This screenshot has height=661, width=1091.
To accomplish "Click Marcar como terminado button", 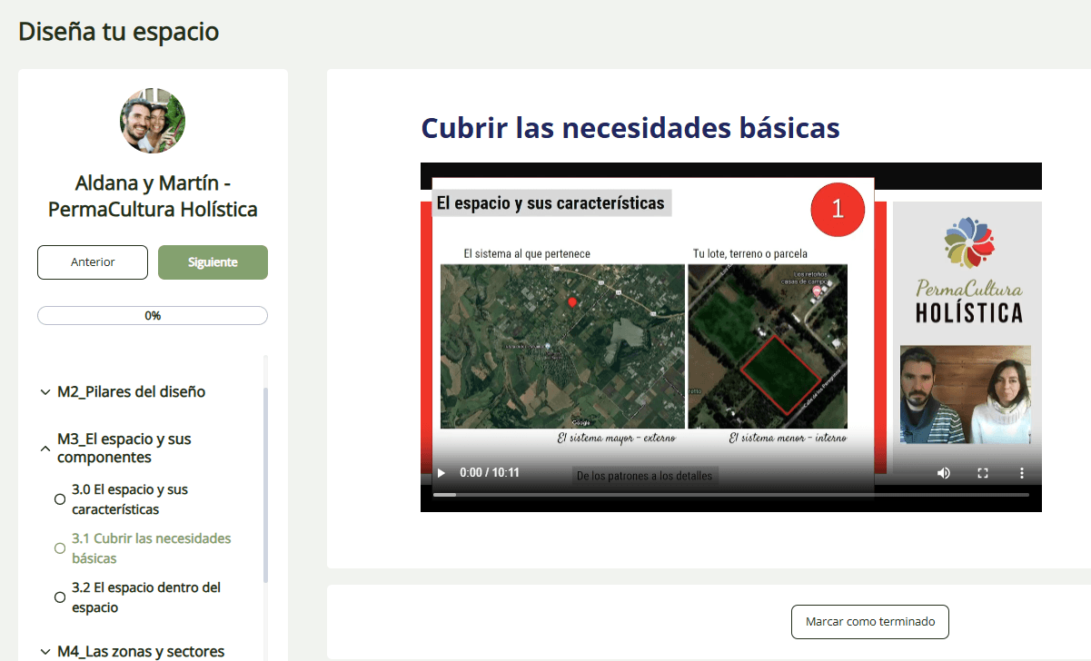I will [x=869, y=622].
